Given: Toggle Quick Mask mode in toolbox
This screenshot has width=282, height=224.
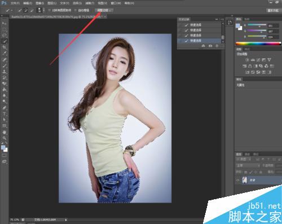Looking at the screenshot, I should tap(4, 156).
